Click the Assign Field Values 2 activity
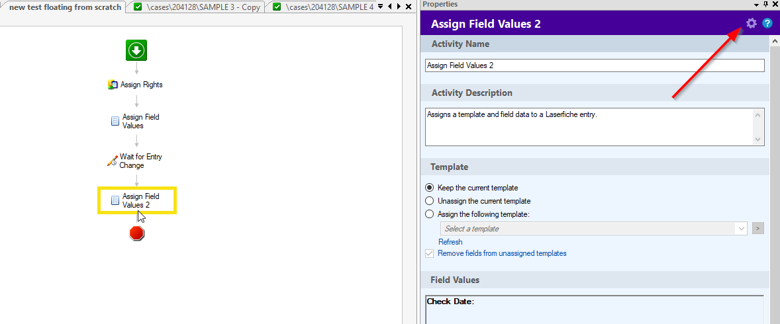Viewport: 780px width, 324px height. [x=136, y=201]
